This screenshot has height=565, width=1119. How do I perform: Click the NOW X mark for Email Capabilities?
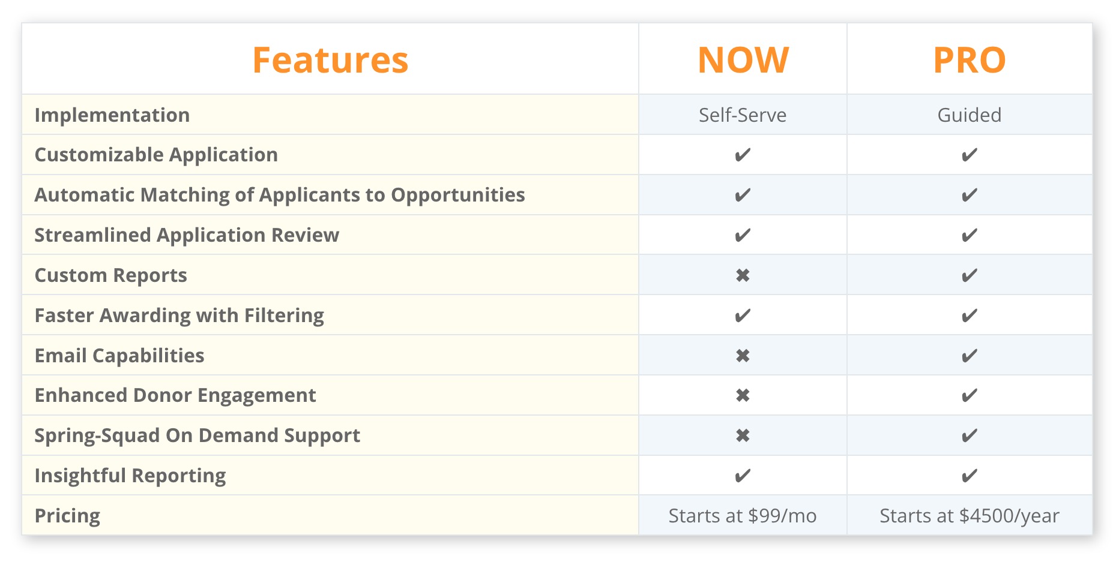tap(743, 356)
